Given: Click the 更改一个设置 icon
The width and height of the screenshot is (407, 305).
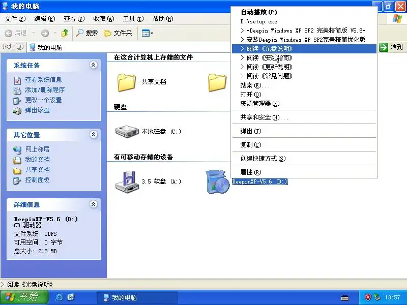Looking at the screenshot, I should tap(17, 101).
